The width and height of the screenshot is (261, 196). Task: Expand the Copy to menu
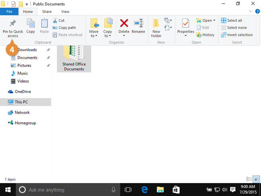tap(108, 28)
